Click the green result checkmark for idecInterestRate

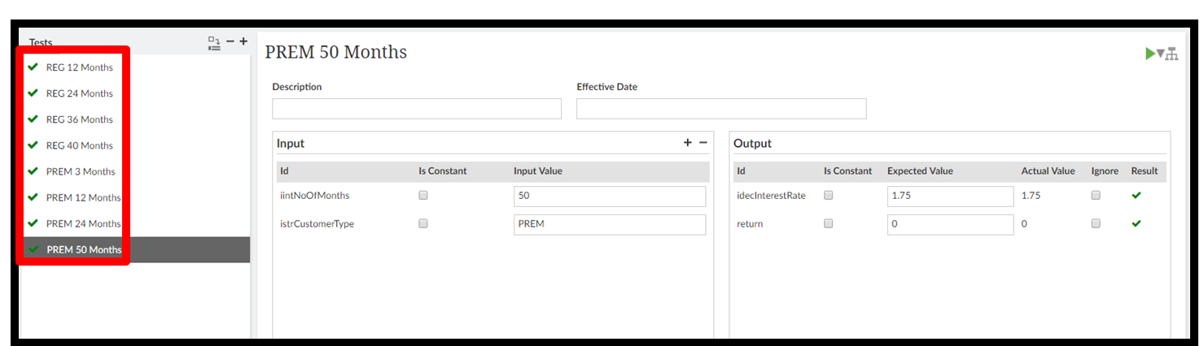(1136, 196)
